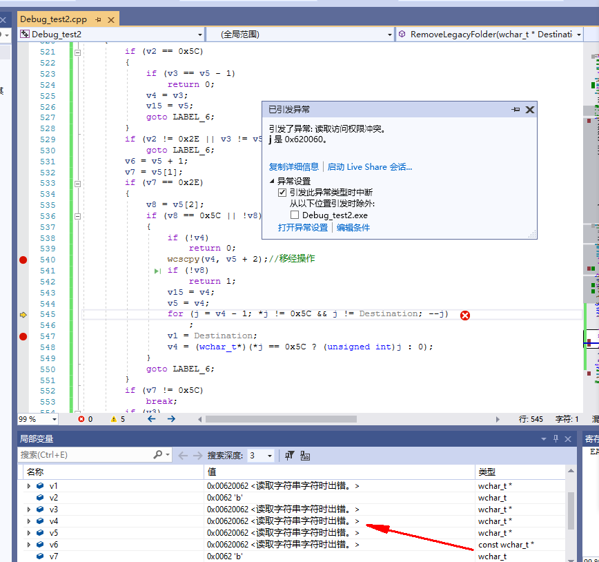Screen dimensions: 599x562
Task: Switch to the Debug_test2.cpp tab
Action: click(x=54, y=19)
